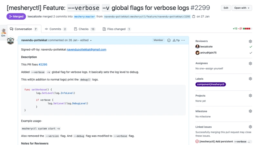
Task: Open the Files changed tab
Action: pos(117,29)
